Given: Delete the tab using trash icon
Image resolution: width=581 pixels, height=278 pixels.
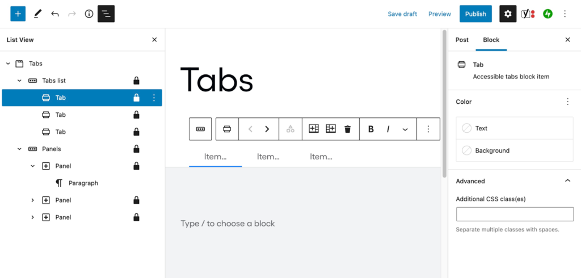Looking at the screenshot, I should point(347,129).
